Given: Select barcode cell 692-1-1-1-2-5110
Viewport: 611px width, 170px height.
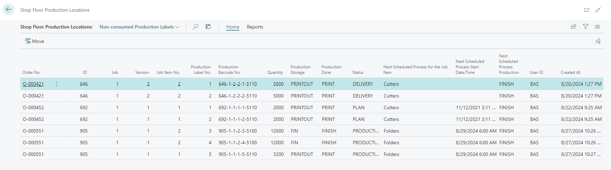Looking at the screenshot, I should (x=238, y=119).
